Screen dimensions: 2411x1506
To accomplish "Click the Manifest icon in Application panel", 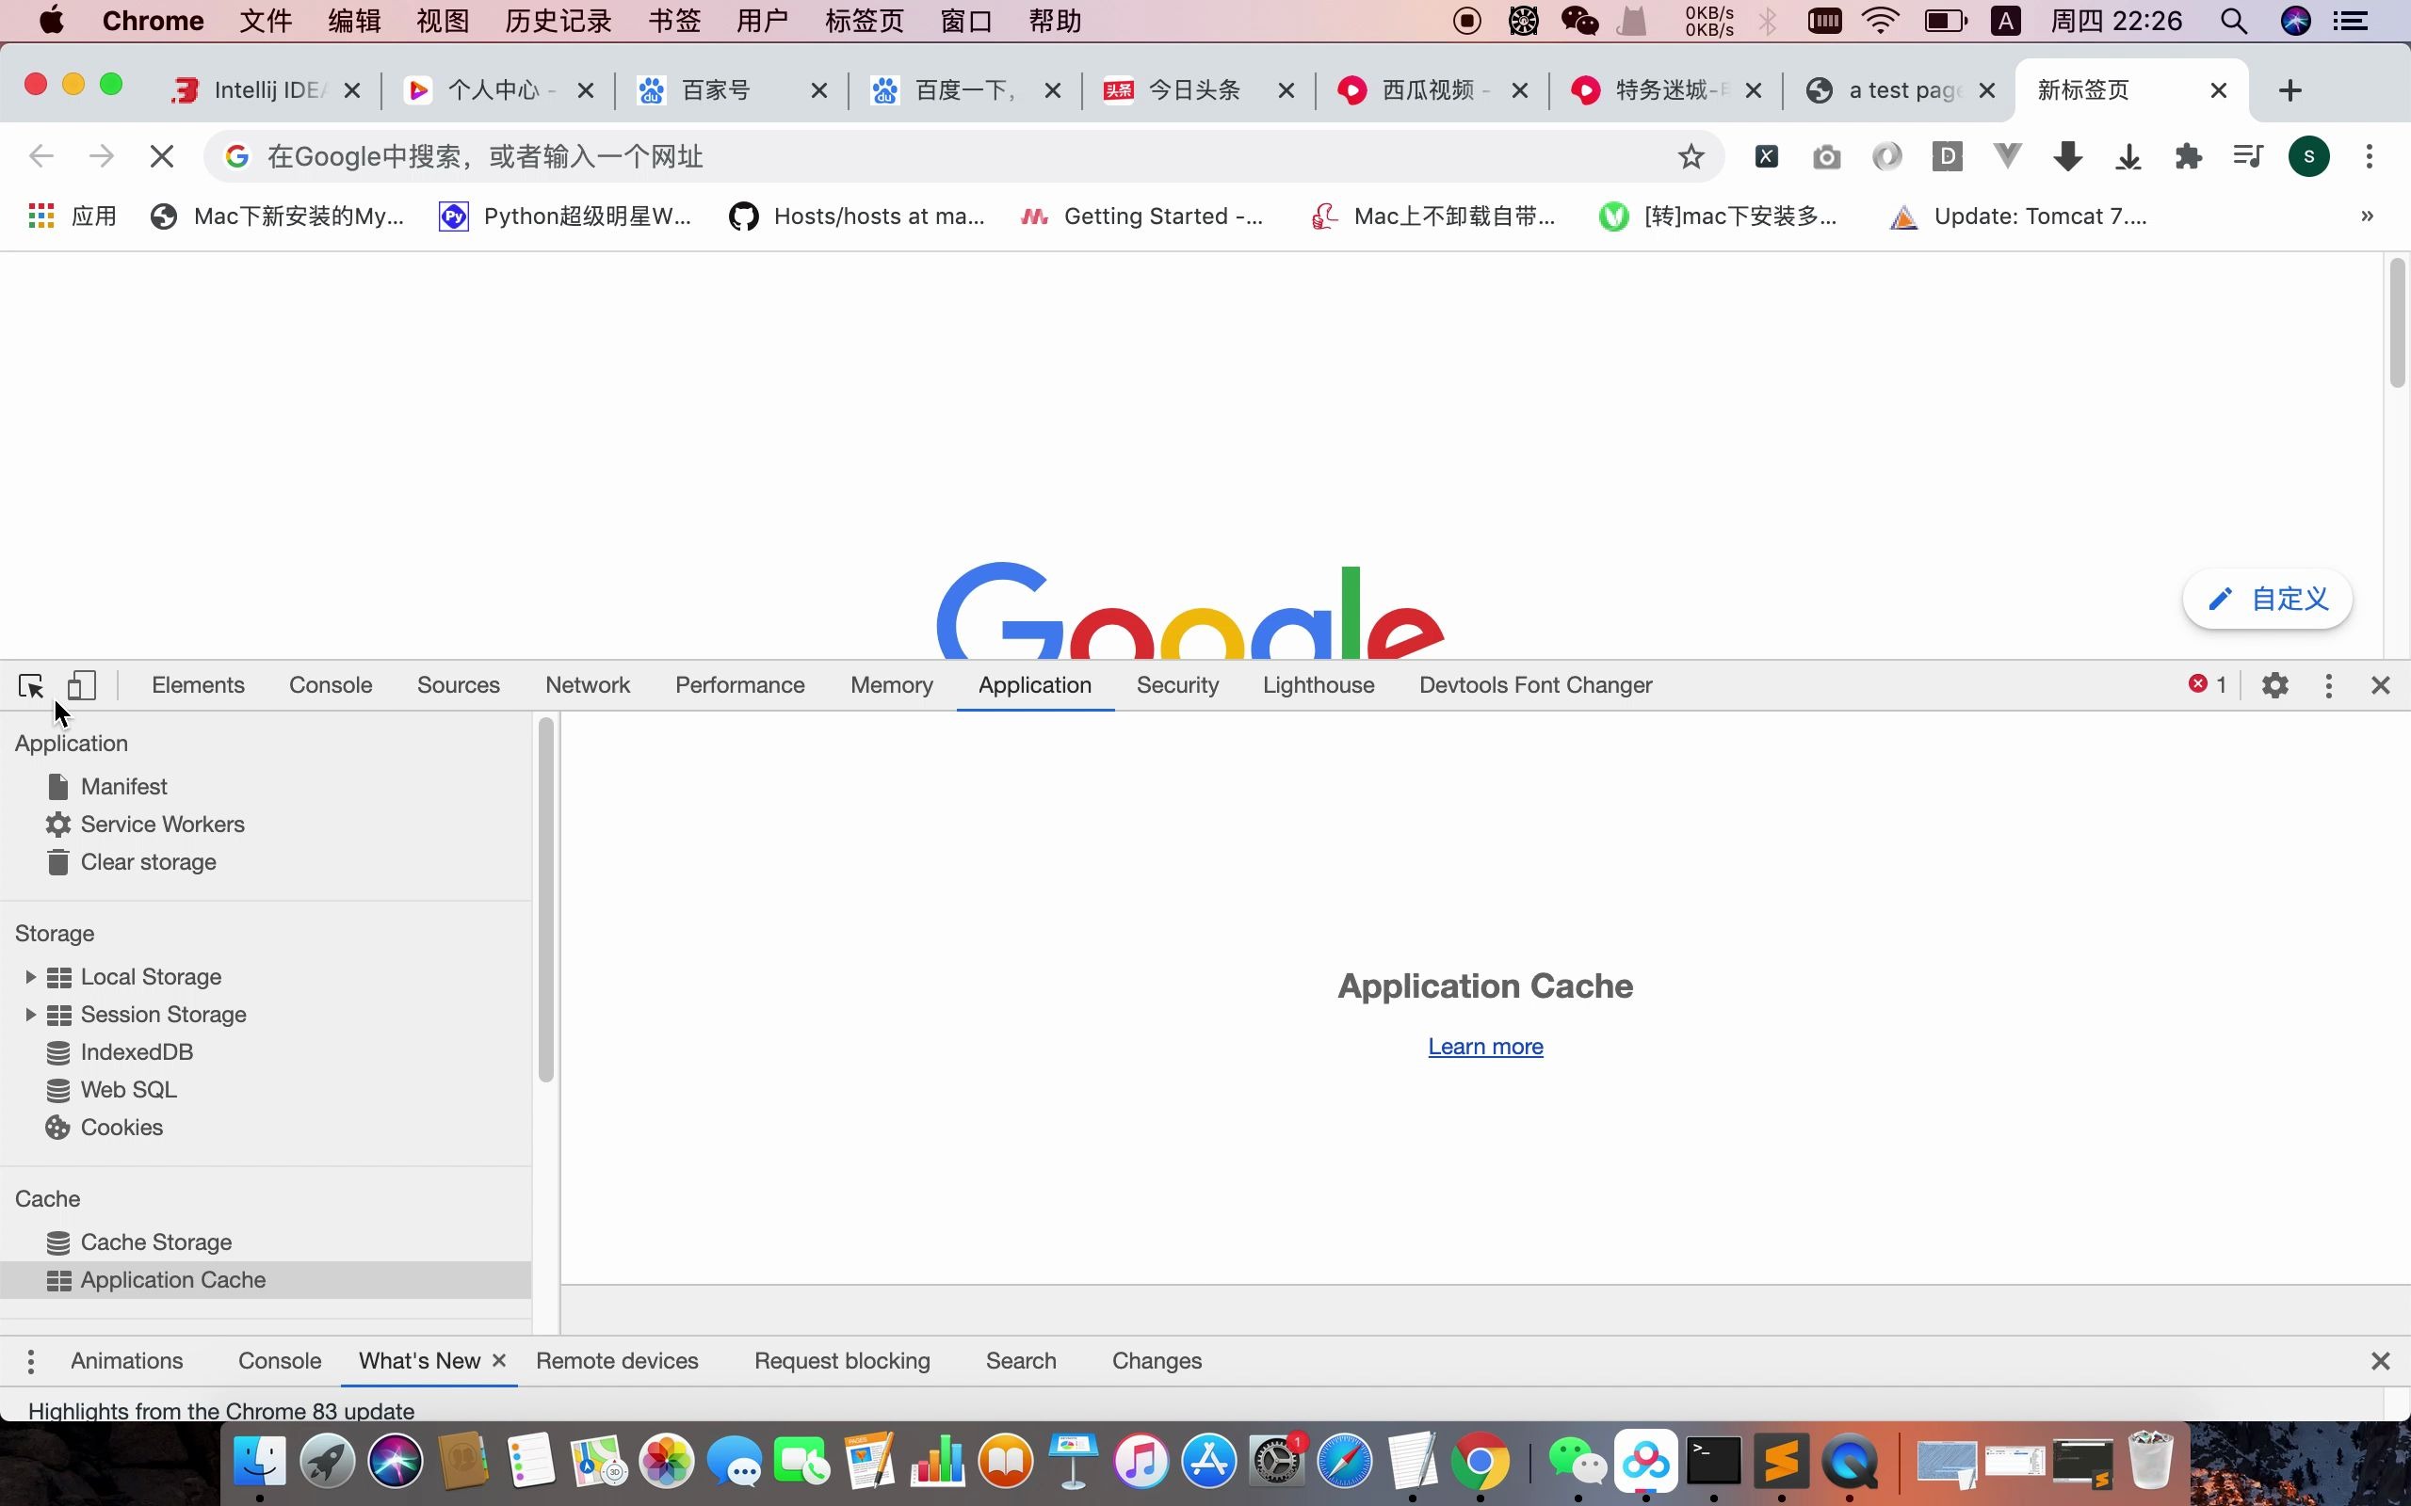I will point(59,786).
